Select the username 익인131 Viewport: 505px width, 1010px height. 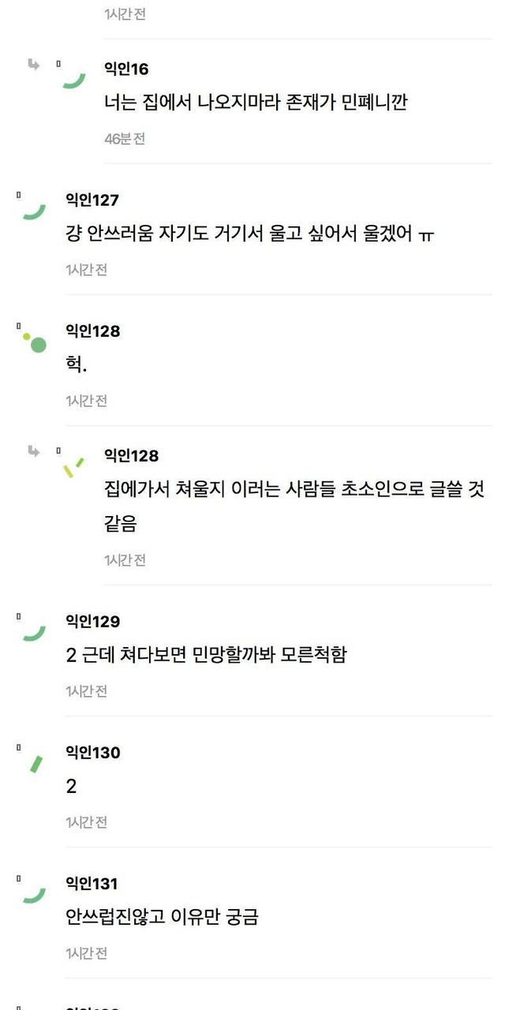[92, 884]
